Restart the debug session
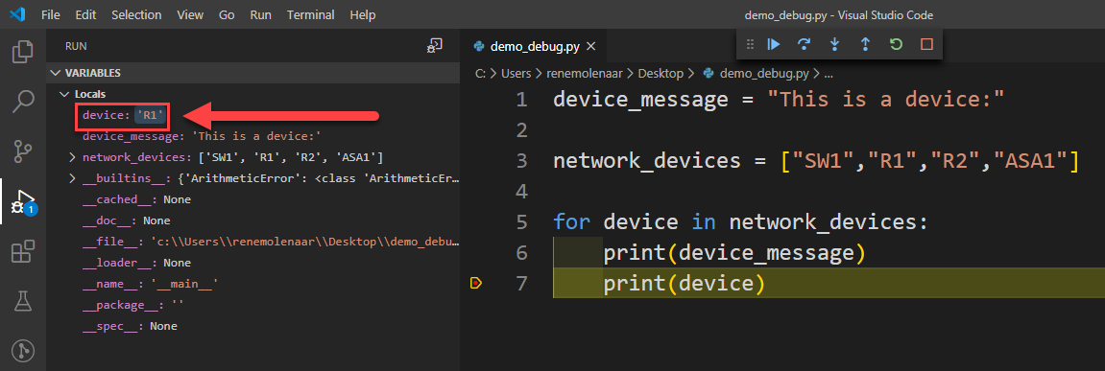Screen dimensions: 1105x371 click(x=896, y=44)
